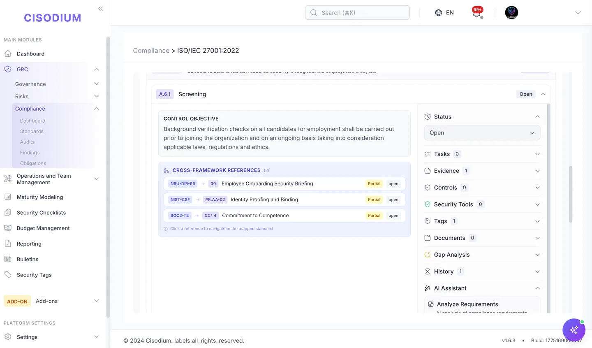This screenshot has width=592, height=348.
Task: Click the Compliance breadcrumb link
Action: click(x=151, y=51)
